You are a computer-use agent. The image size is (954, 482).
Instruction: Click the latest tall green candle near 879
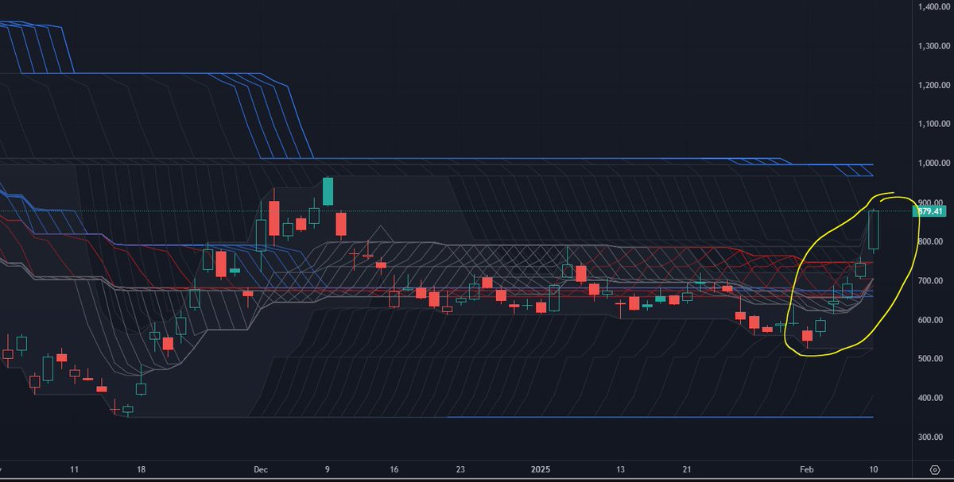click(873, 229)
